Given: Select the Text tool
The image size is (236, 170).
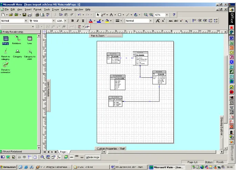Looking at the screenshot, I should coord(111,15).
